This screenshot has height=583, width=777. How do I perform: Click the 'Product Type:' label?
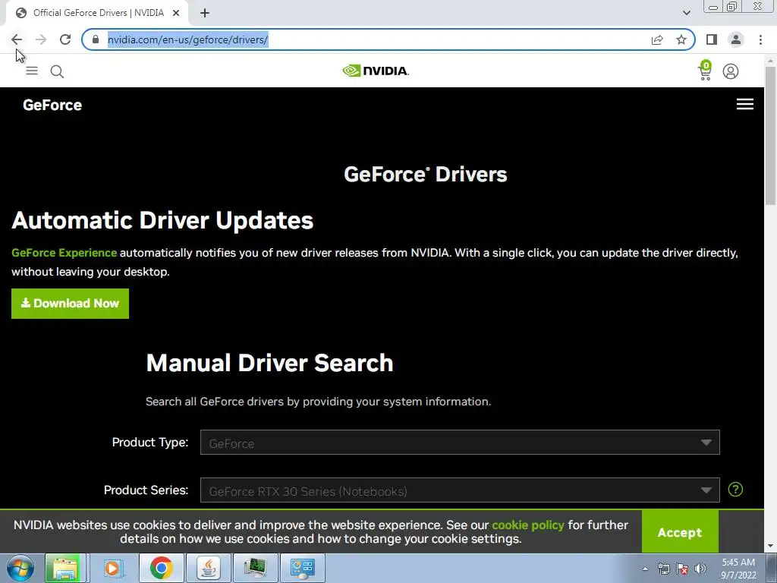pos(150,443)
